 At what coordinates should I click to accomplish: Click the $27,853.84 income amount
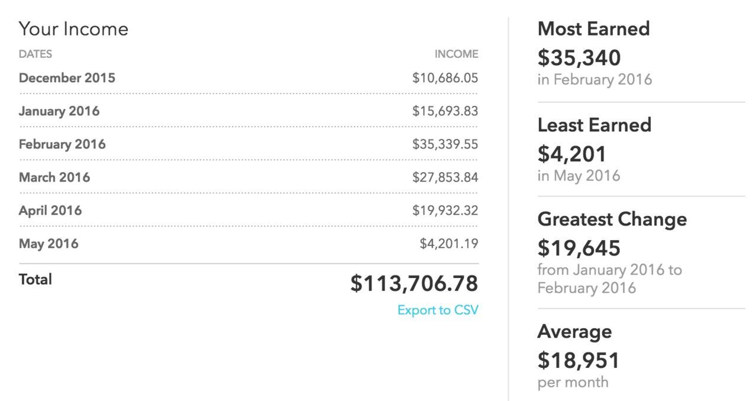pyautogui.click(x=445, y=177)
